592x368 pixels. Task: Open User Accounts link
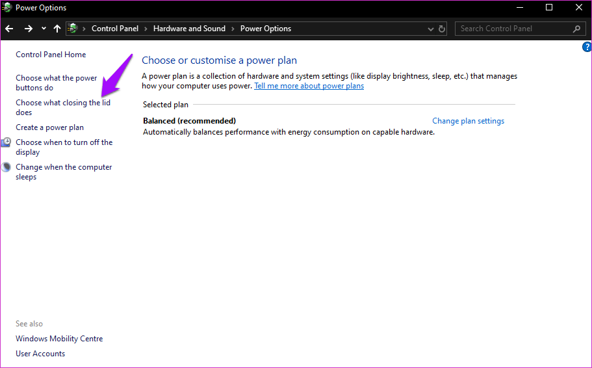click(x=40, y=354)
